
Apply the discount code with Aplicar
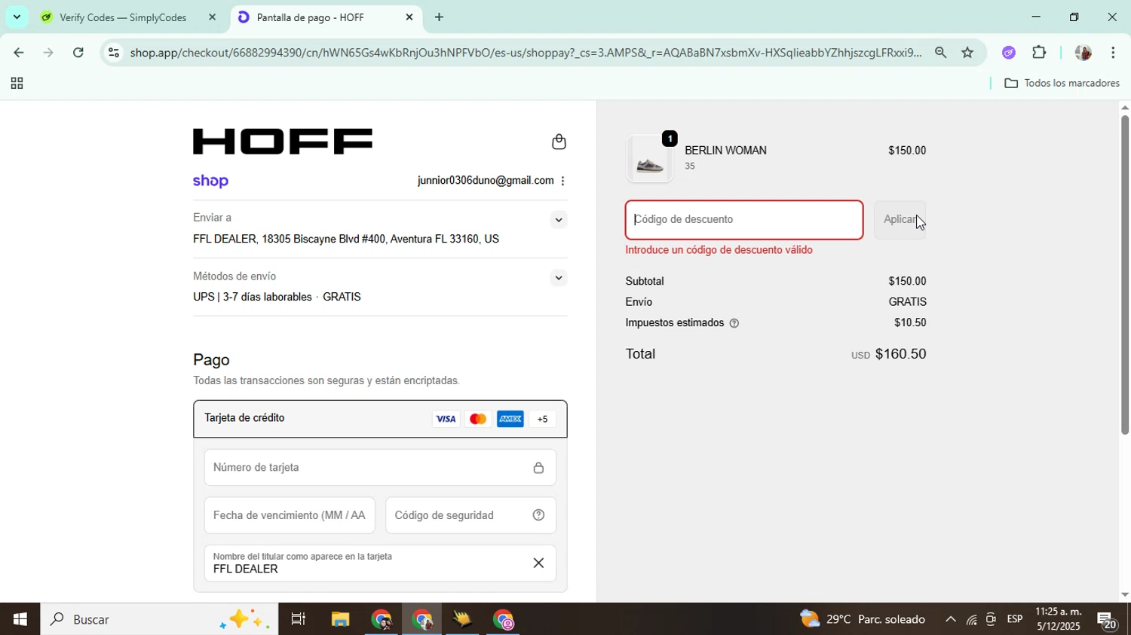[900, 220]
